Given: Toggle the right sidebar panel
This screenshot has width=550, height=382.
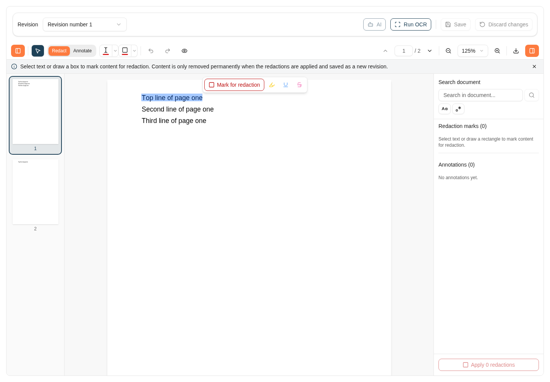Looking at the screenshot, I should pyautogui.click(x=532, y=51).
